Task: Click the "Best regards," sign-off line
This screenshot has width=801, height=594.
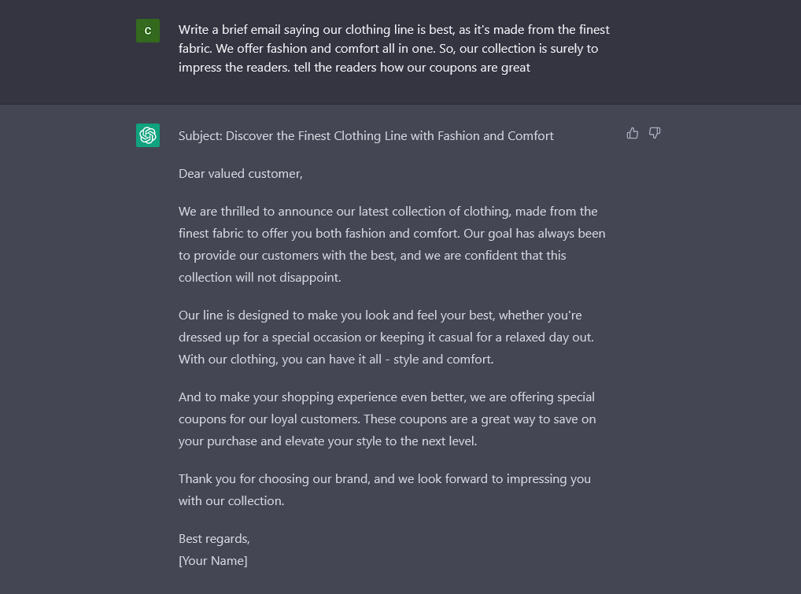Action: [x=214, y=539]
